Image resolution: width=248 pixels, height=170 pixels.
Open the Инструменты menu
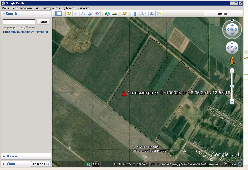pyautogui.click(x=51, y=8)
